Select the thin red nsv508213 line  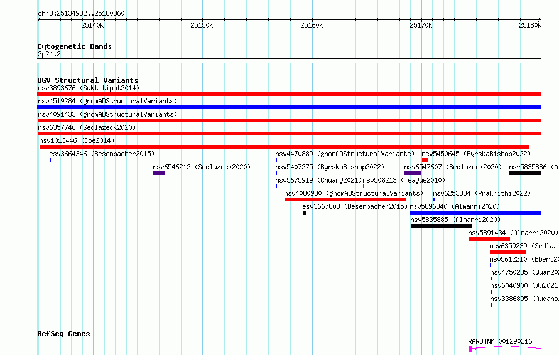[x=452, y=186]
